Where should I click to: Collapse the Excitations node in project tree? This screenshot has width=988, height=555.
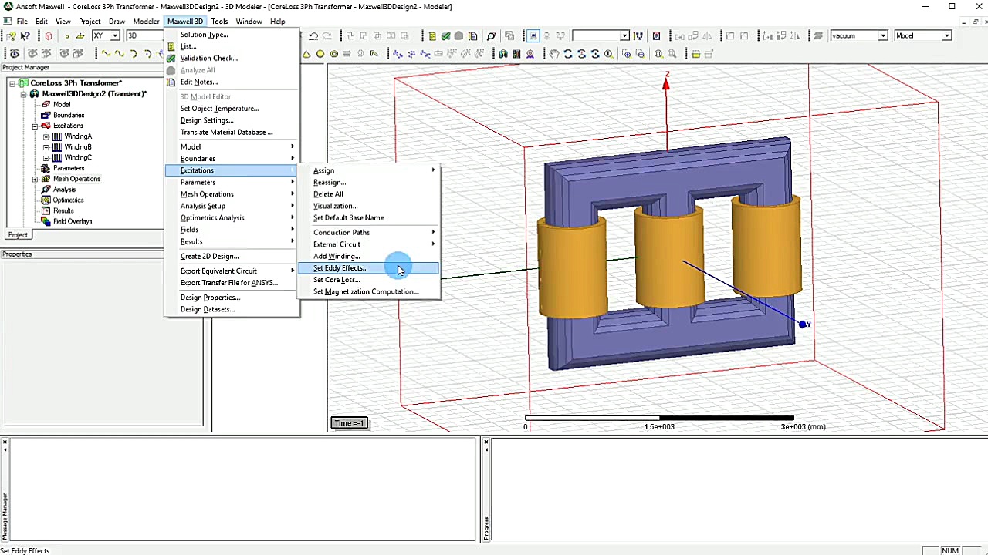pos(35,126)
